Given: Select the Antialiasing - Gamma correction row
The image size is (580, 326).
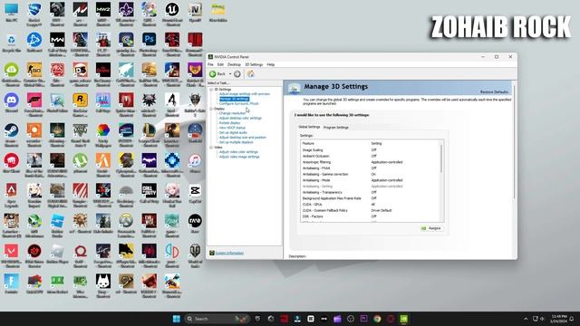Looking at the screenshot, I should [x=371, y=174].
